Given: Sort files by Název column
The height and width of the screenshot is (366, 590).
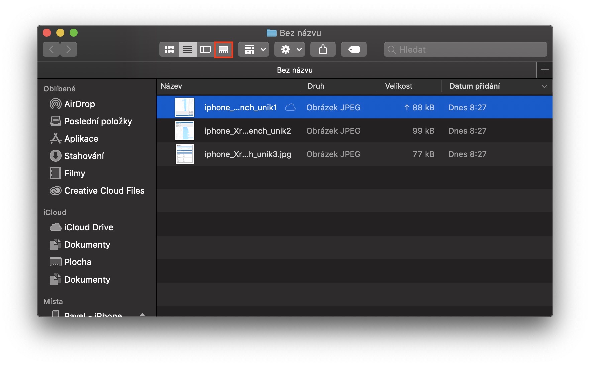Looking at the screenshot, I should (171, 86).
